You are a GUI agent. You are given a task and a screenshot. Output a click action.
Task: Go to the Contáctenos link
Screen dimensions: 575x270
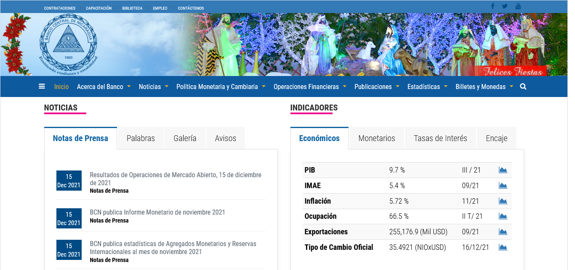tap(191, 8)
